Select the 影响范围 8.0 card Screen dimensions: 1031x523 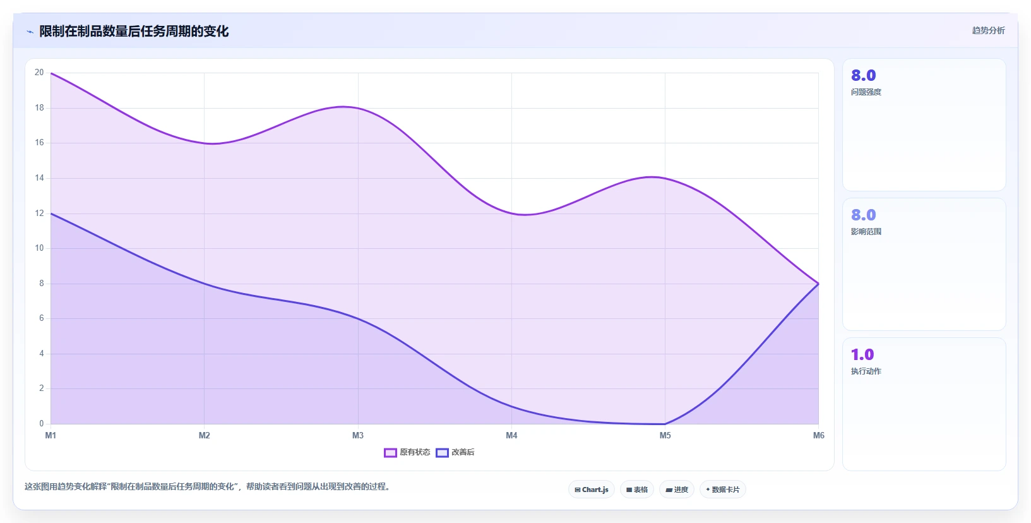924,264
